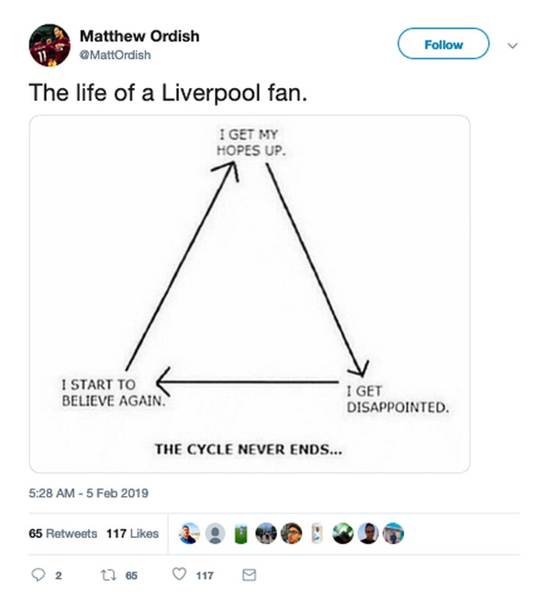
Task: Click the reply speech bubble icon
Action: tap(38, 576)
